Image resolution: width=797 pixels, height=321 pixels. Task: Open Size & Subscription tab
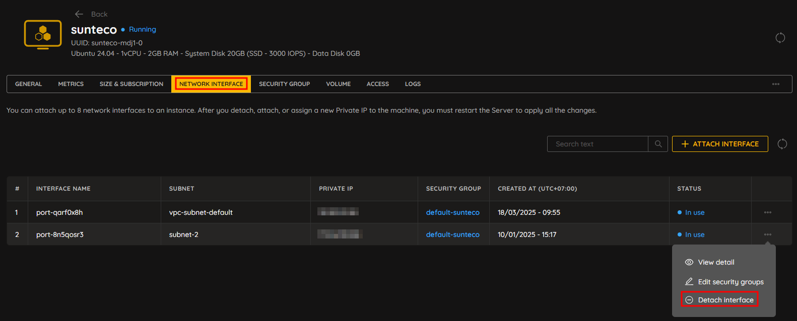click(131, 84)
